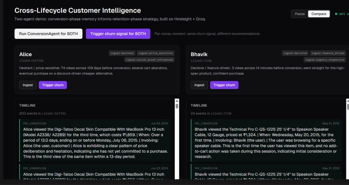The image size is (349, 185).
Task: Click the signal:feature_driven tag
Action: point(327,53)
